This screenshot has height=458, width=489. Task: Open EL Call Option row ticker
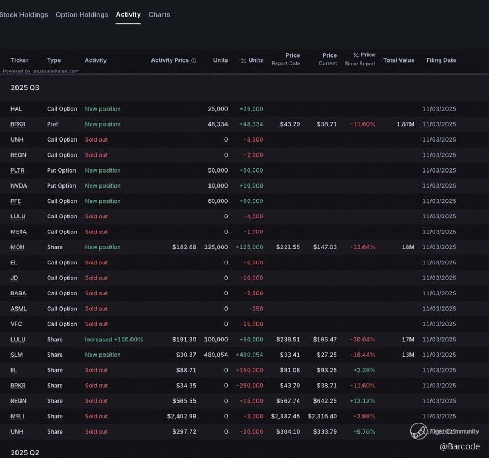(x=14, y=263)
